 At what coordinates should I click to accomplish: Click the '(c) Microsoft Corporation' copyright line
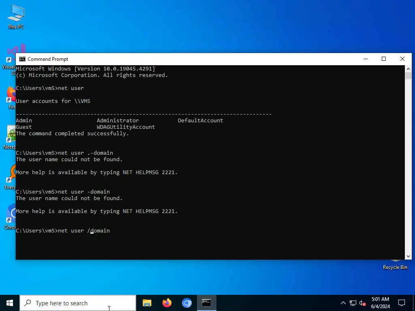(x=92, y=75)
